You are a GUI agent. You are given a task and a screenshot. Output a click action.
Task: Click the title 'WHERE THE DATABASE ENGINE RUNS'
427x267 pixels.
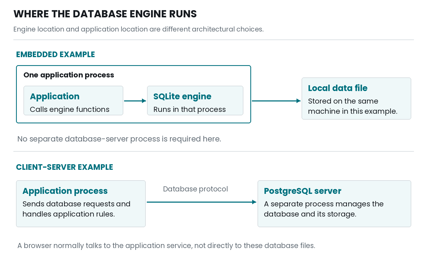(105, 14)
